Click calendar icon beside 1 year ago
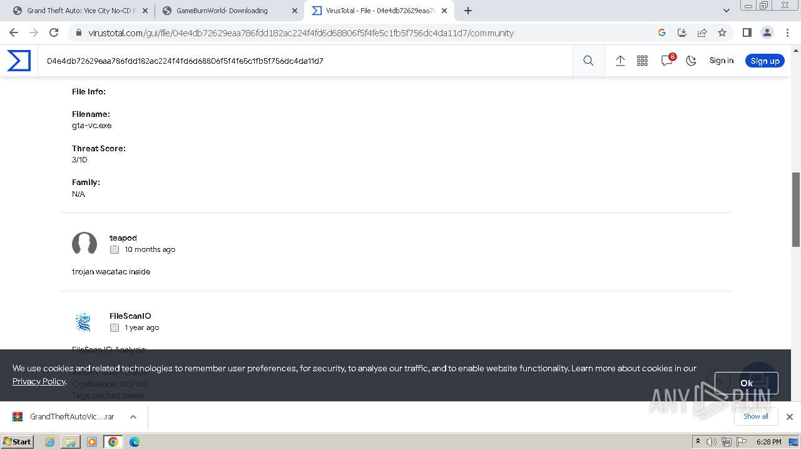Image resolution: width=801 pixels, height=450 pixels. tap(115, 327)
